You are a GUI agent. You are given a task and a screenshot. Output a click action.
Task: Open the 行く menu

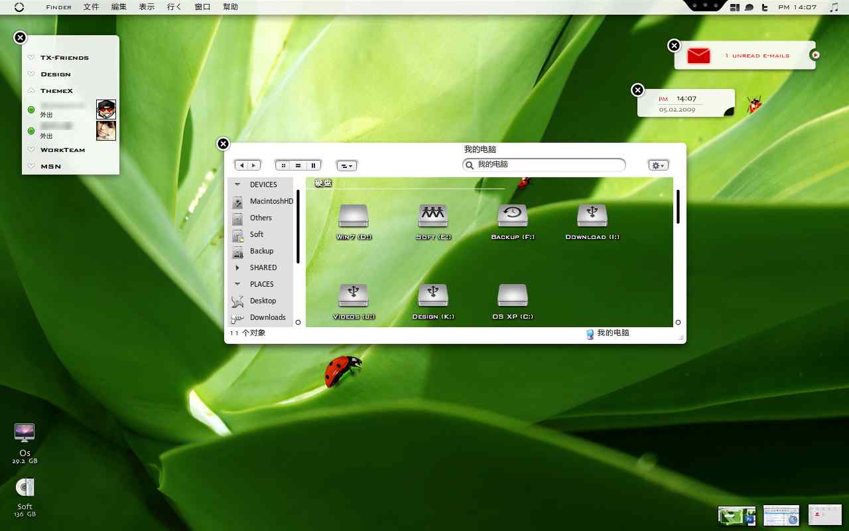(174, 7)
